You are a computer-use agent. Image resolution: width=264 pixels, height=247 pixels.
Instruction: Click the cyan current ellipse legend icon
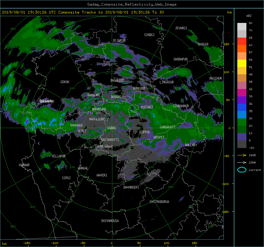tap(242, 170)
